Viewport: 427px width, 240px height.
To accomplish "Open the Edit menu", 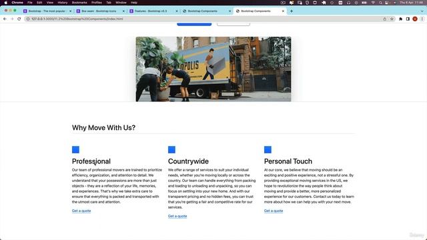I will (39, 3).
